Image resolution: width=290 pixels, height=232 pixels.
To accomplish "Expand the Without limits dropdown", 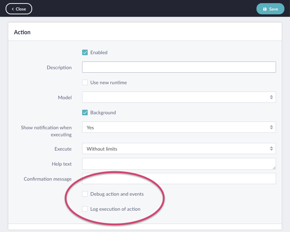I will [175, 149].
